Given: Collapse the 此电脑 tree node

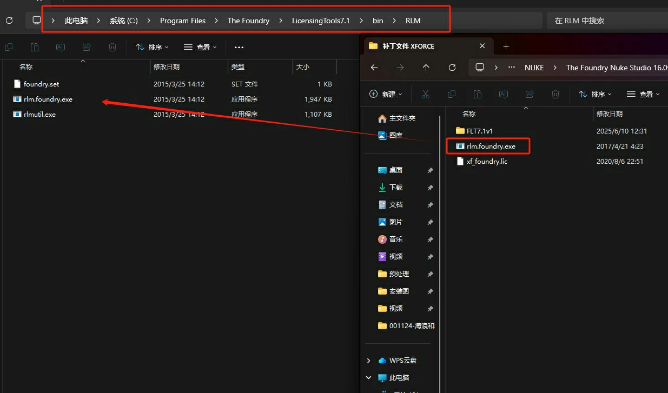Looking at the screenshot, I should tap(369, 378).
